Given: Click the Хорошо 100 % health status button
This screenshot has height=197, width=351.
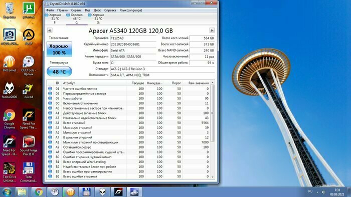Looking at the screenshot, I should pos(59,49).
